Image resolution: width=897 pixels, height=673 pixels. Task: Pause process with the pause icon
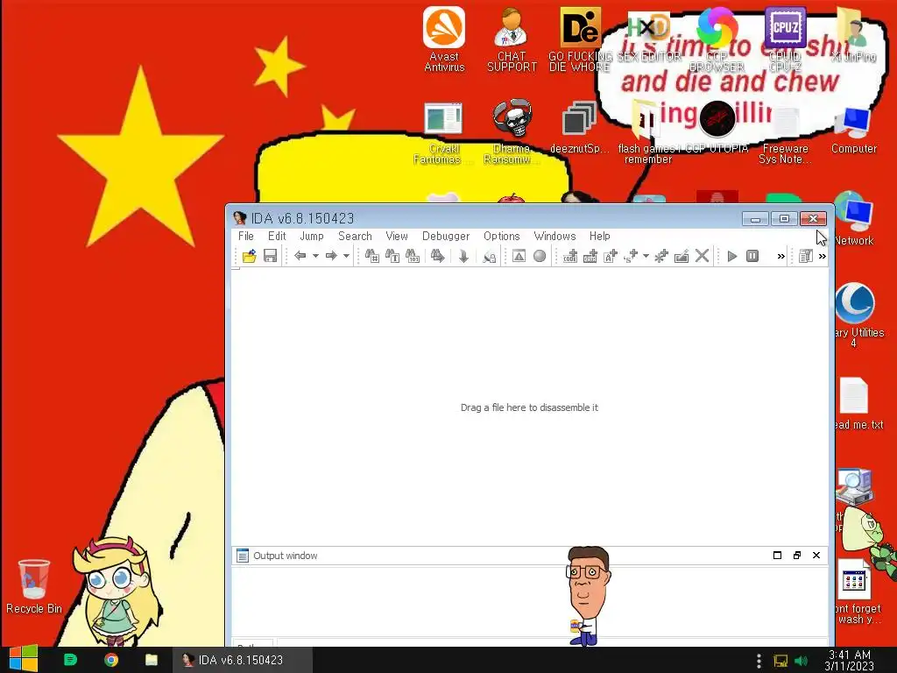pos(752,256)
